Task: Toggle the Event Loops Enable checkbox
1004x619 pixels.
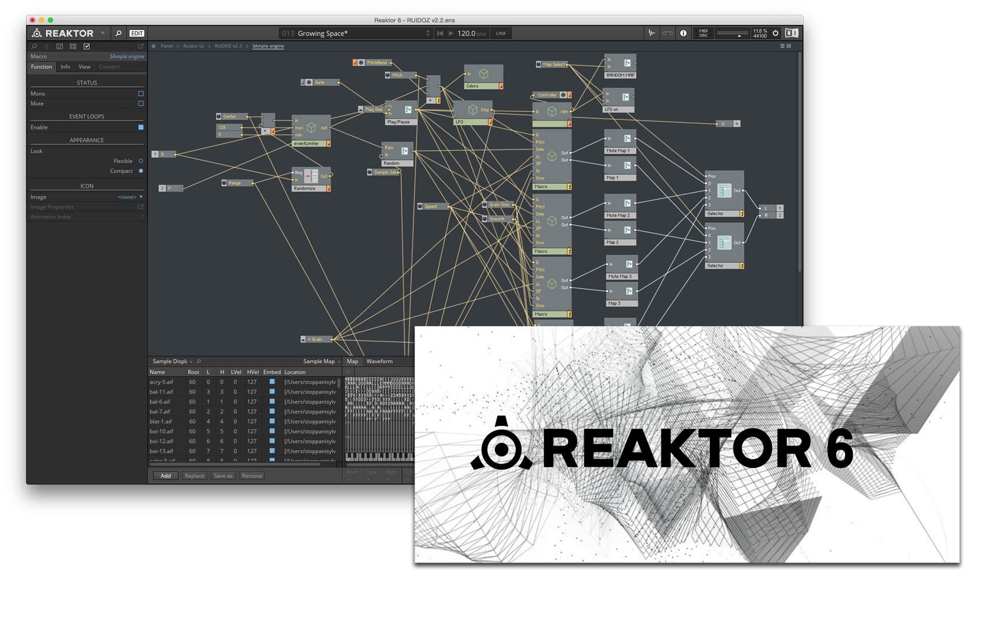Action: click(141, 127)
